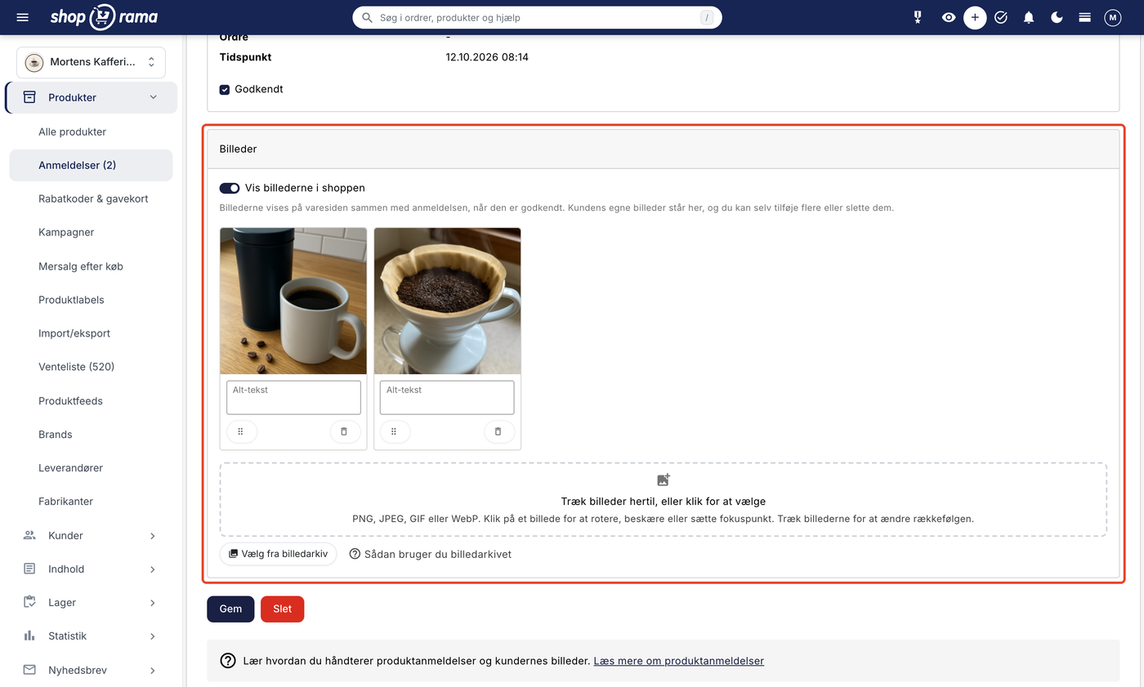
Task: Open the hamburger main menu
Action: [22, 17]
